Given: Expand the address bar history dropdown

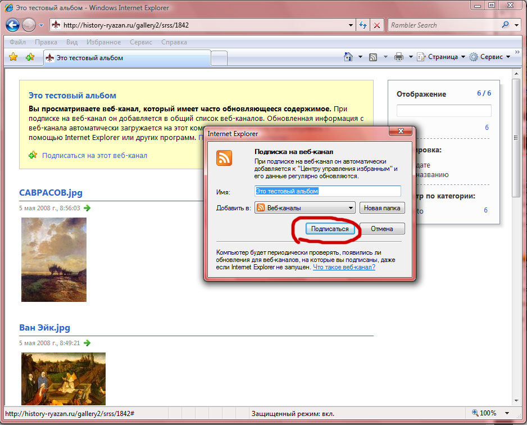Looking at the screenshot, I should (x=351, y=25).
